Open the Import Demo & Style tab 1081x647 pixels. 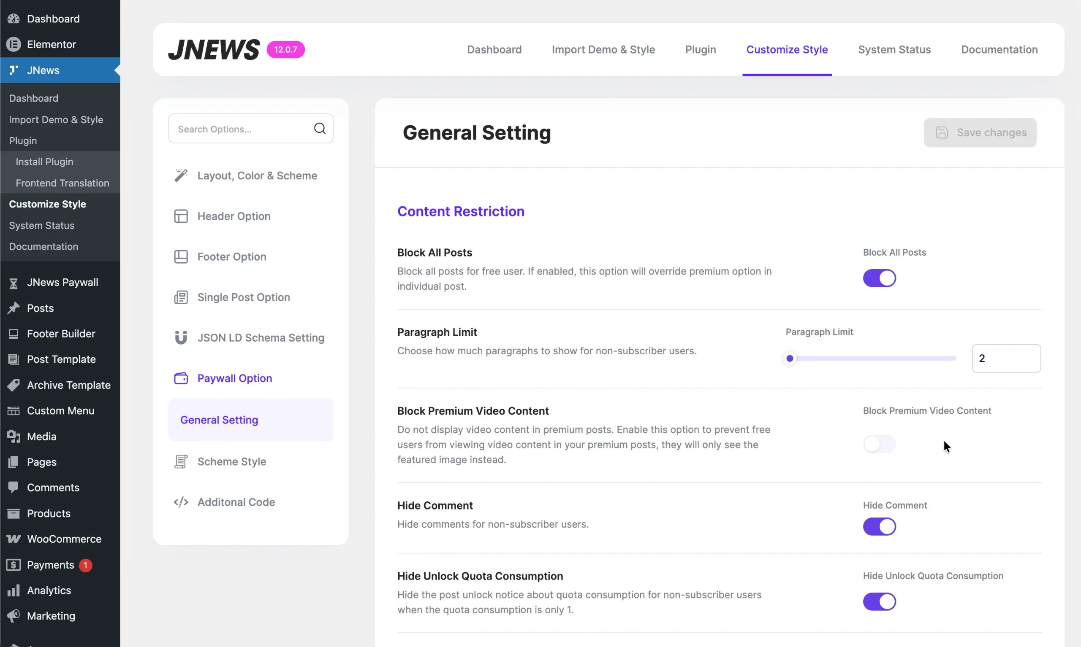(603, 49)
